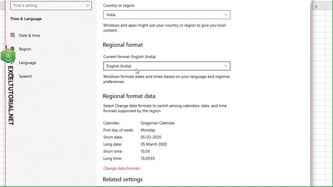333x187 pixels.
Task: Open the Region settings page
Action: tap(25, 49)
